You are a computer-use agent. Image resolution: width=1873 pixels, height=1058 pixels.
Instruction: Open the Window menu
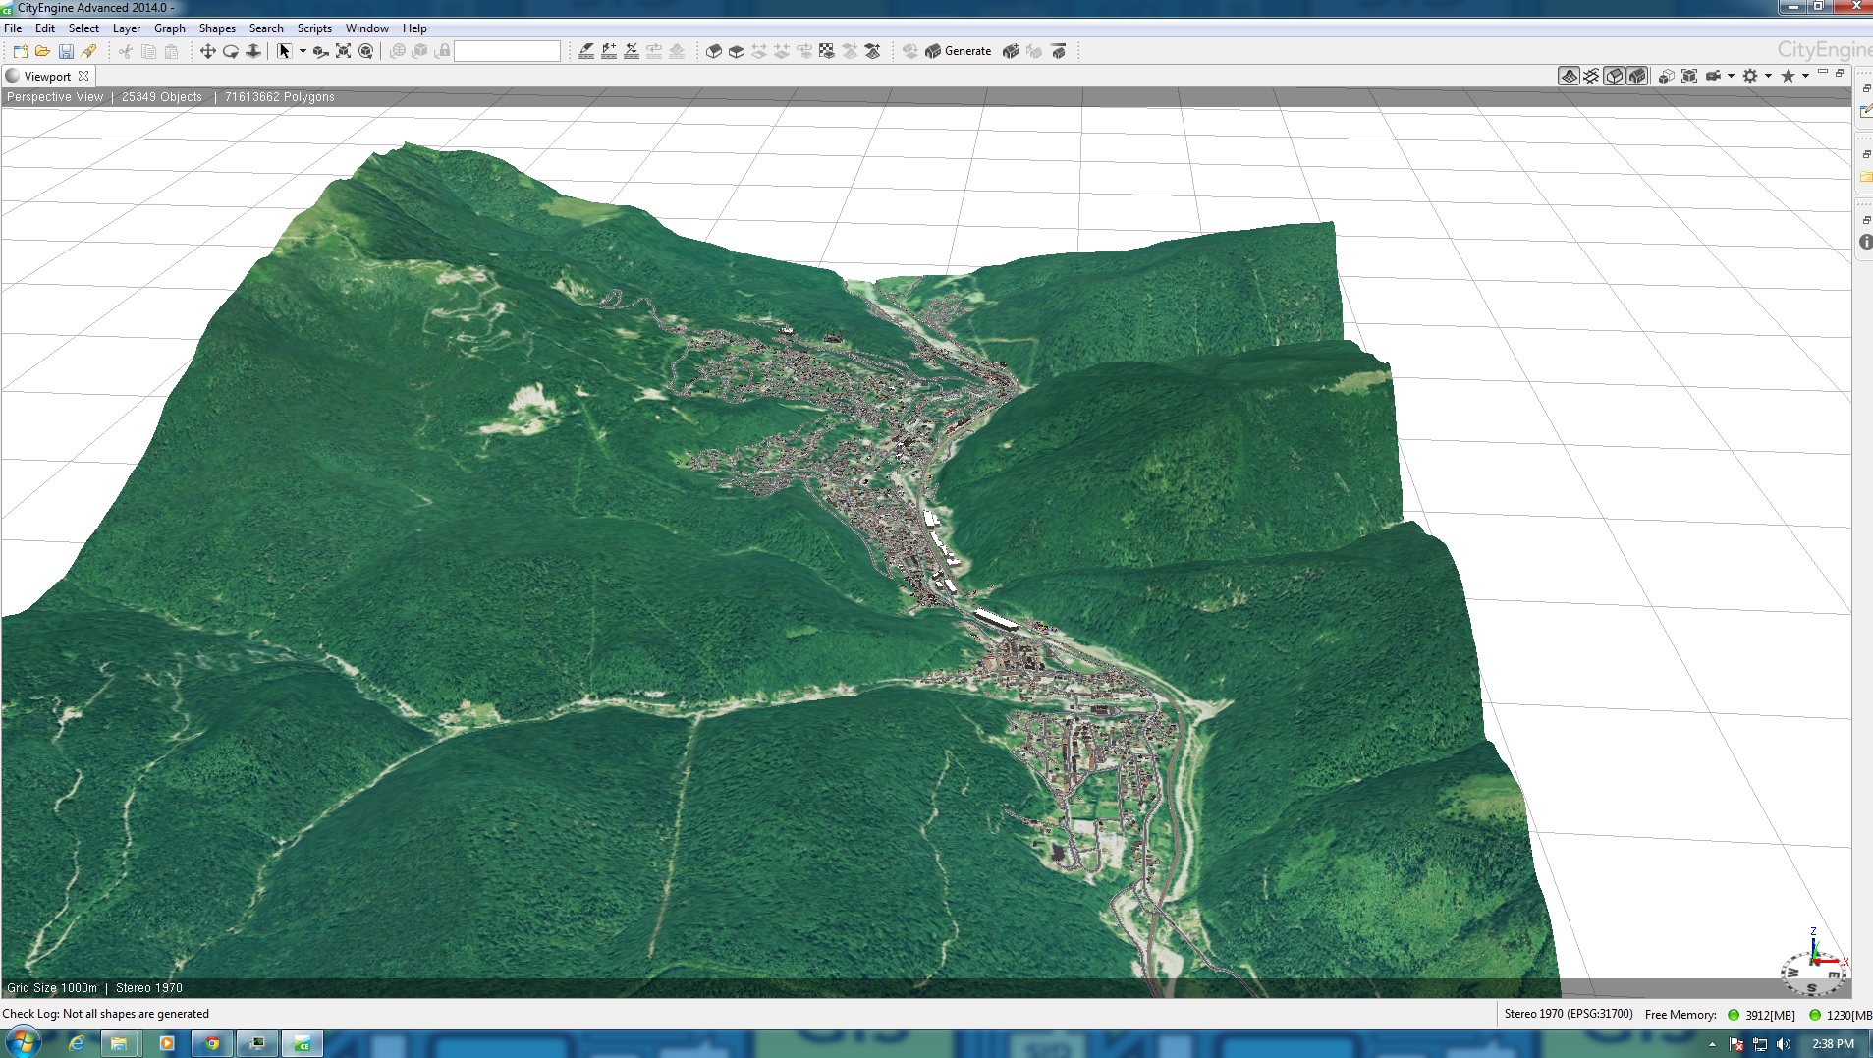pyautogui.click(x=367, y=28)
